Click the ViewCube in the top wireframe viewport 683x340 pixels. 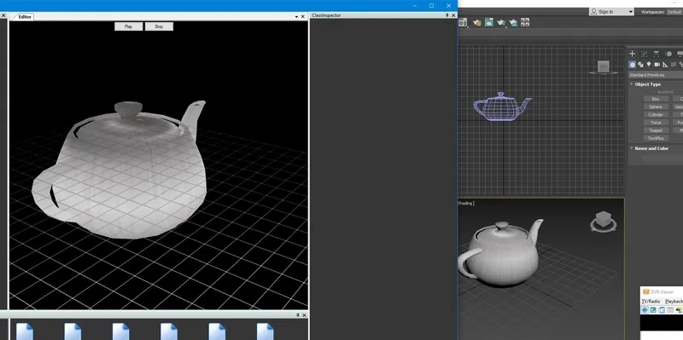(x=604, y=66)
